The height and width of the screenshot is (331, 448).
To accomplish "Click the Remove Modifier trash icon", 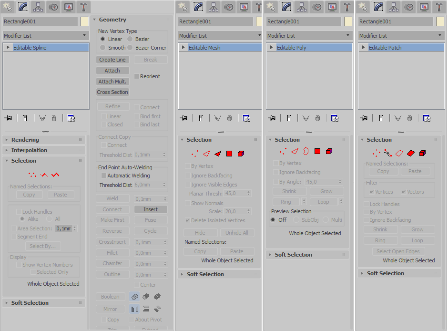I will pos(54,118).
